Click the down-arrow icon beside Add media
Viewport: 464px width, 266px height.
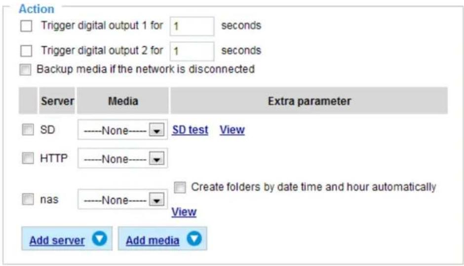point(194,238)
